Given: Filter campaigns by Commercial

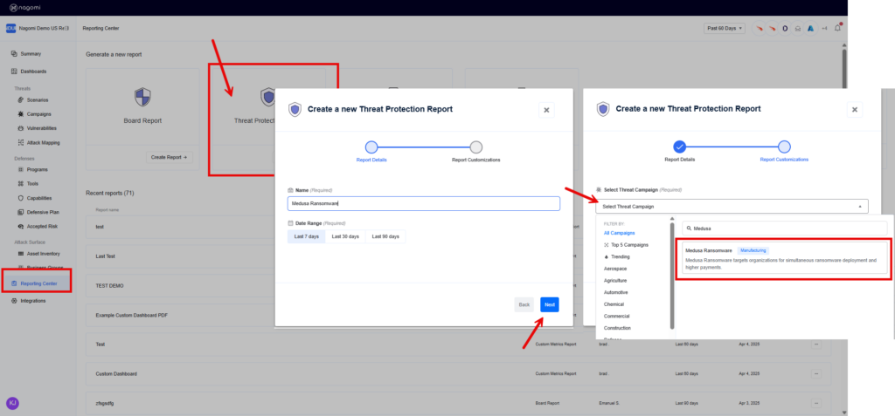Looking at the screenshot, I should [x=616, y=317].
